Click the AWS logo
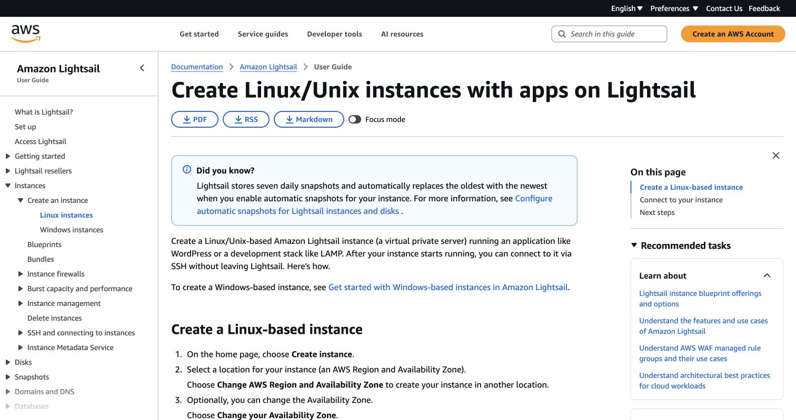The width and height of the screenshot is (796, 420). tap(26, 34)
